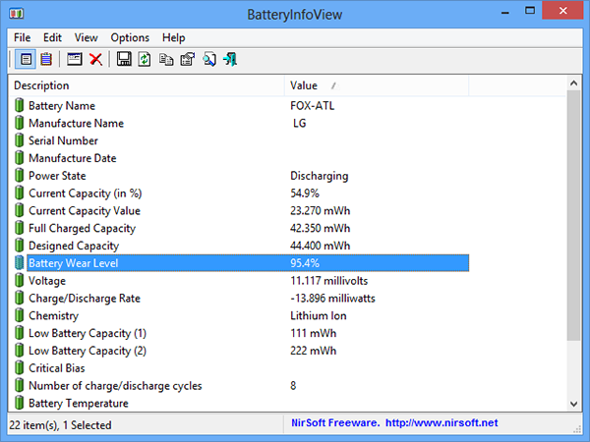This screenshot has height=442, width=590.
Task: Select the Low Battery Capacity (2) row
Action: click(x=239, y=351)
